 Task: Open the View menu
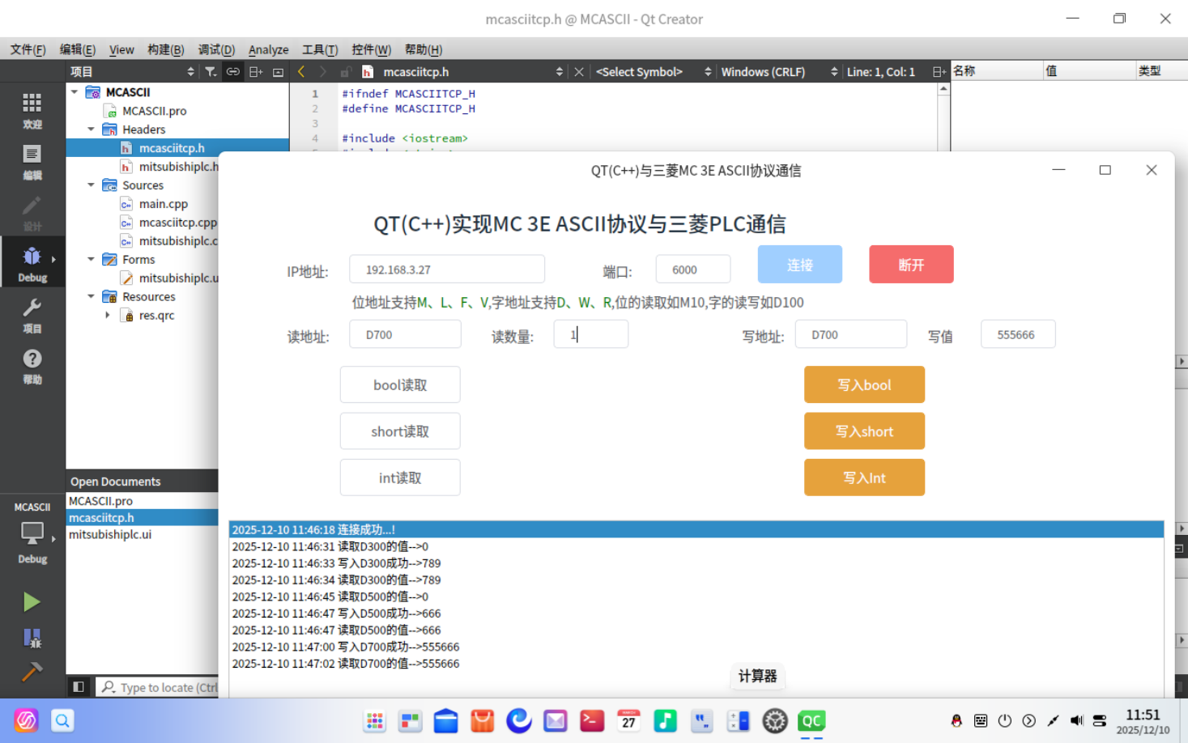point(121,49)
